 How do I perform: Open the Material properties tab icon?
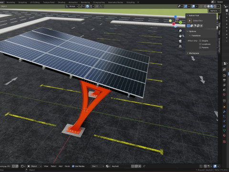(224, 136)
